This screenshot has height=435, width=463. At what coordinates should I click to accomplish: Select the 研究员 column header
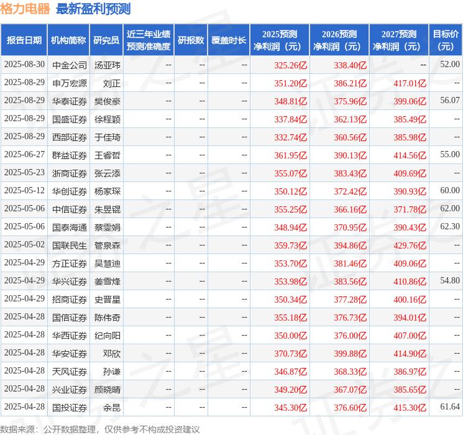coord(106,40)
